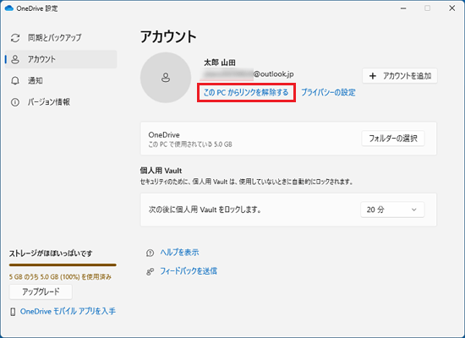Open the 20 分 Vault lock time dropdown
The width and height of the screenshot is (465, 338).
tap(392, 210)
